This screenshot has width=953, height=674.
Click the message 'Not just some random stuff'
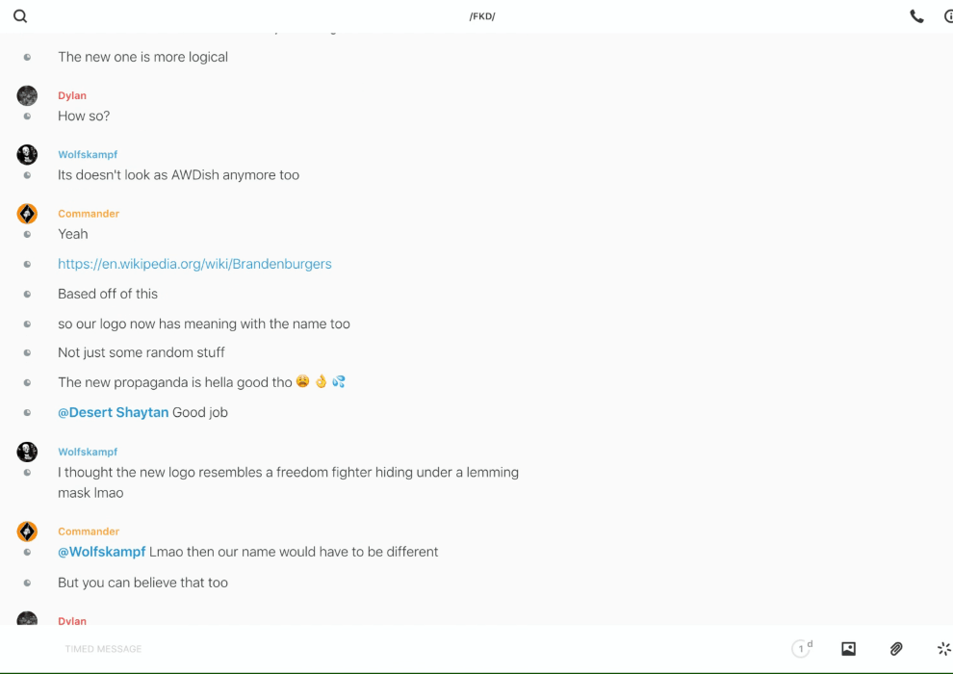click(x=142, y=352)
